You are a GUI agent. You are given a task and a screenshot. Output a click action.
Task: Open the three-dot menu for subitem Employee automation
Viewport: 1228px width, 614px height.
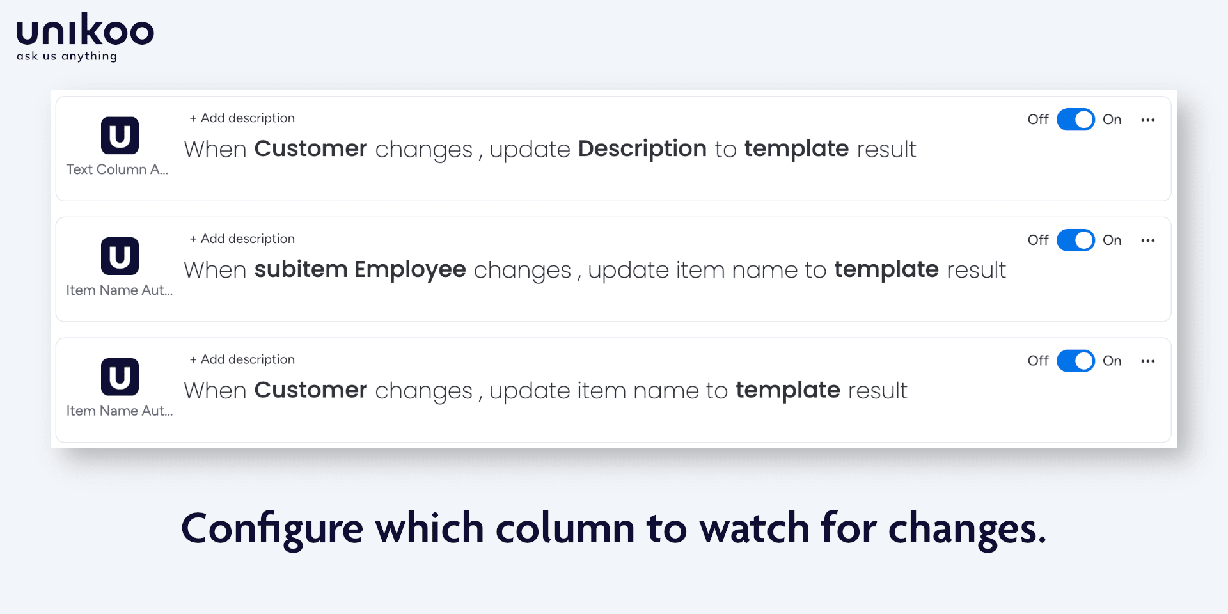[x=1148, y=240]
